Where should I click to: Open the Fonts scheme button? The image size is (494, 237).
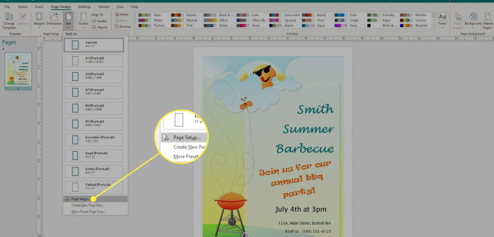pos(442,20)
